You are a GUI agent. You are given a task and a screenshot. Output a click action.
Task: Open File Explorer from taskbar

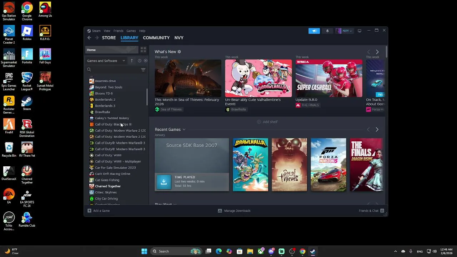coord(250,251)
